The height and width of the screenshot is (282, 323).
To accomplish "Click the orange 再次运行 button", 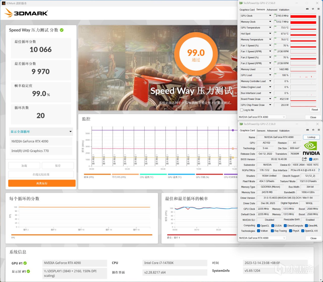I will click(42, 183).
